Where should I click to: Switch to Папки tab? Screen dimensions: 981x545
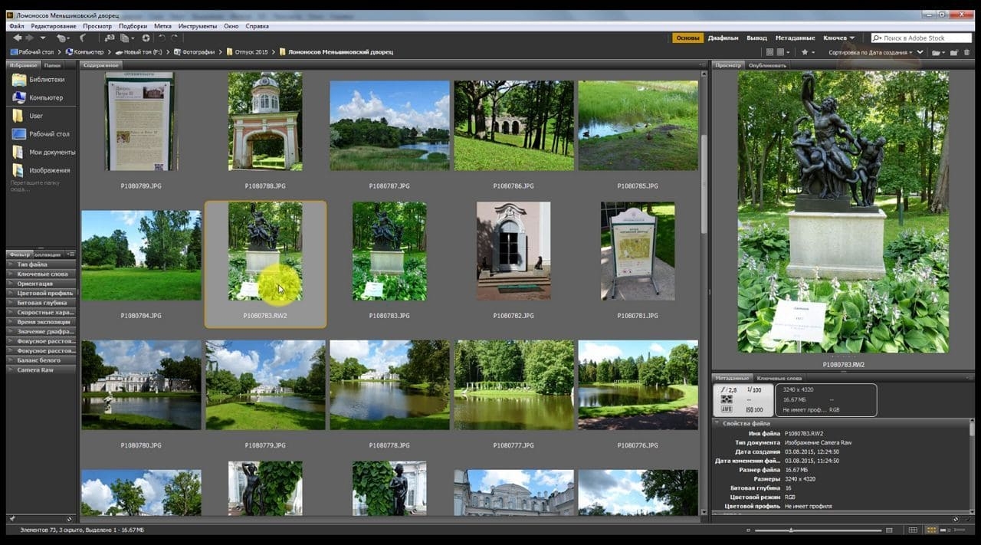(x=52, y=65)
